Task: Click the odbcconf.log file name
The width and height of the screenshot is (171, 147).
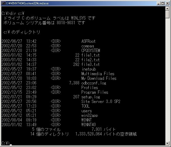Action: tap(94, 83)
